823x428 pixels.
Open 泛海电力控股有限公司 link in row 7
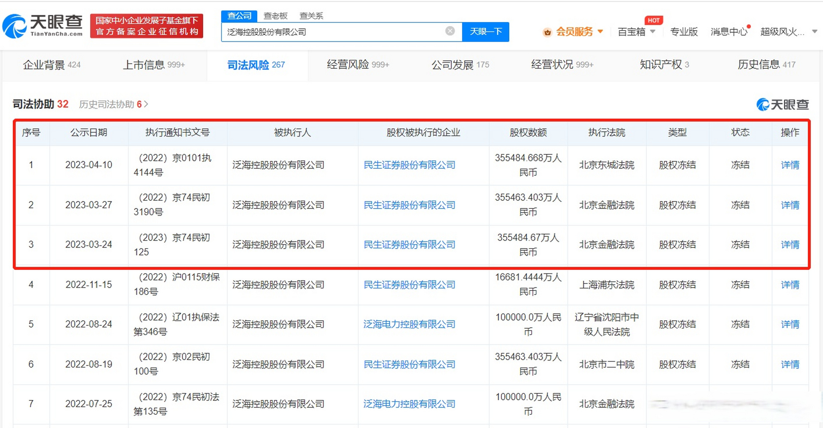point(409,404)
